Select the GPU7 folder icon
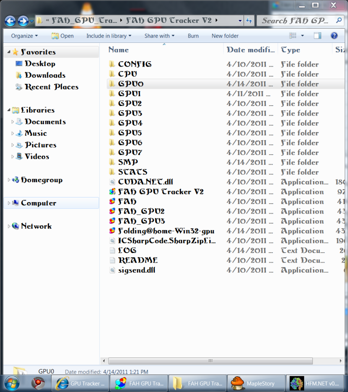348x392 pixels. point(112,152)
